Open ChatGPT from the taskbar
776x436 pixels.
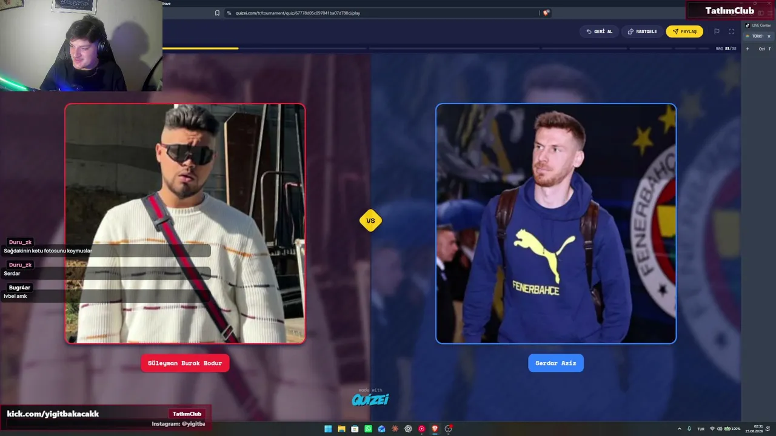point(408,429)
